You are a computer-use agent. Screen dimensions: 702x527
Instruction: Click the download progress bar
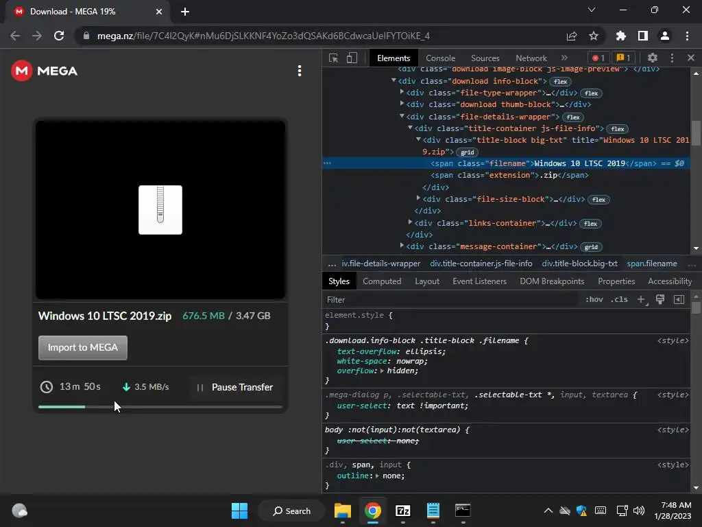(160, 407)
